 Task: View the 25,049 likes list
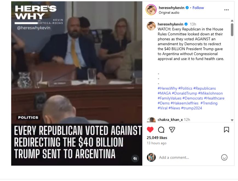click(157, 138)
